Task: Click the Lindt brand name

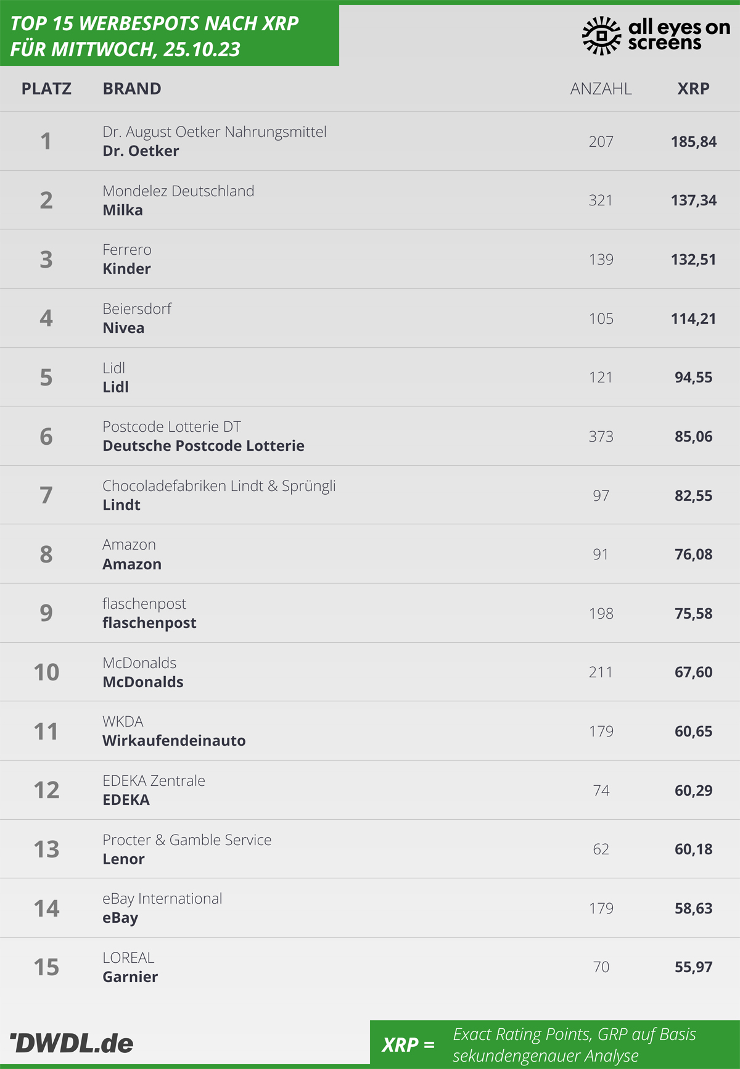Action: (x=121, y=505)
